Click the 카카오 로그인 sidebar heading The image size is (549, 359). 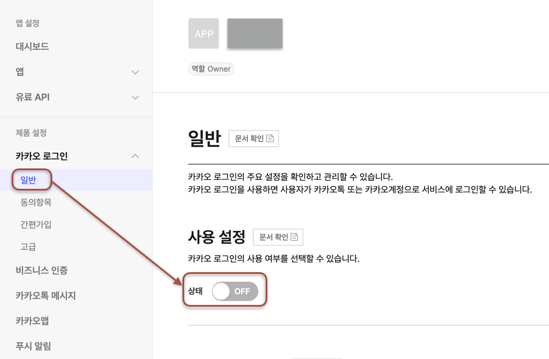click(x=42, y=156)
